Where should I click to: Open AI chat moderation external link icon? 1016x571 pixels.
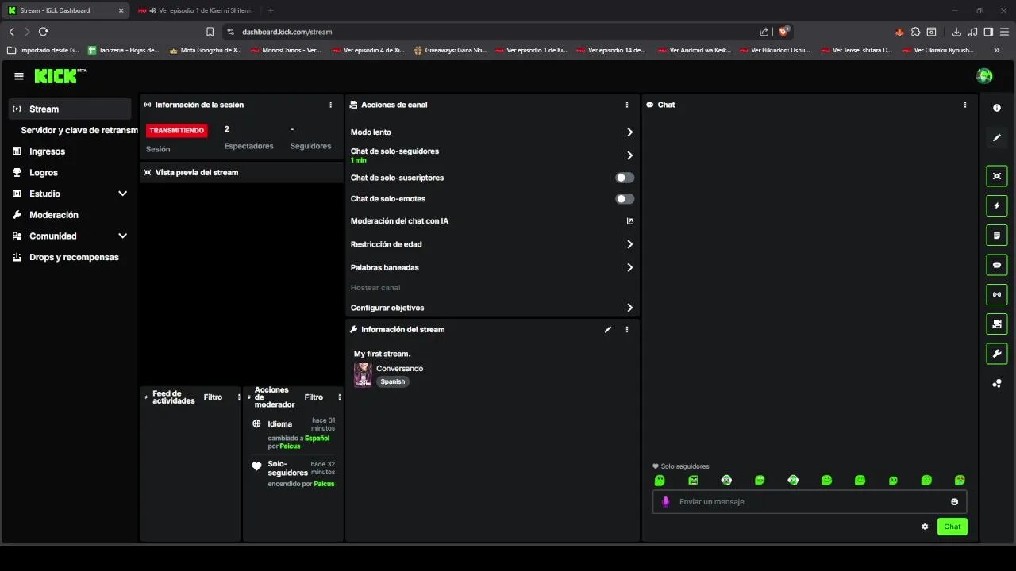point(629,221)
